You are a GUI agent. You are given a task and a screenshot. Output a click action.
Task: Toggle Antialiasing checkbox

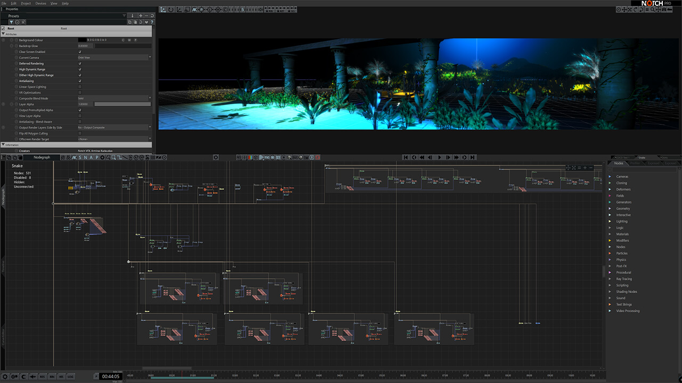pos(80,81)
